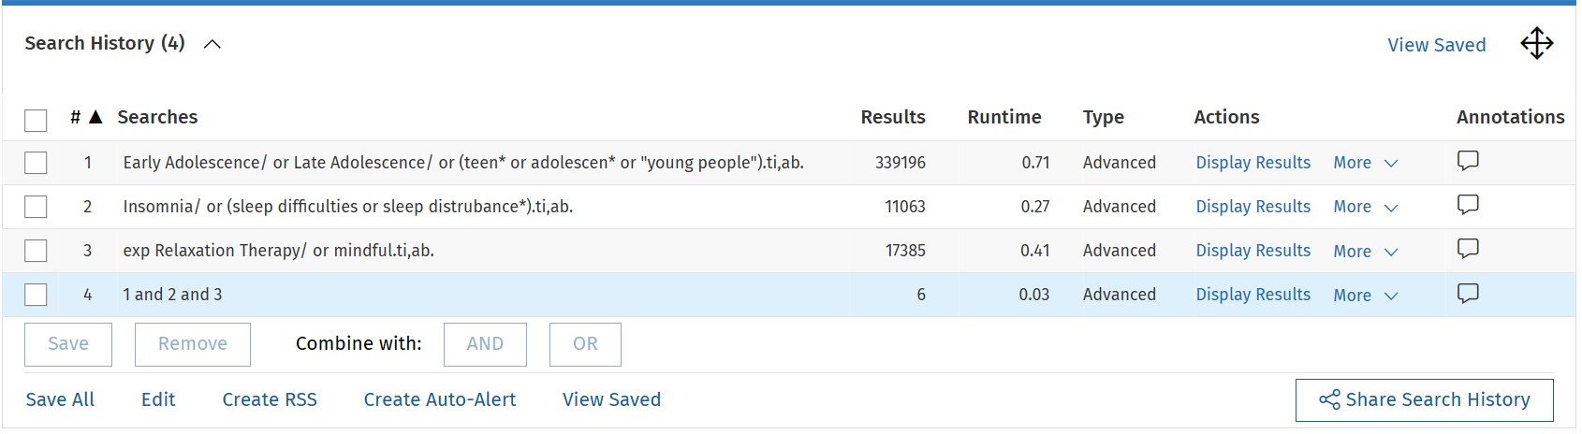Click Share Search History button

point(1424,400)
